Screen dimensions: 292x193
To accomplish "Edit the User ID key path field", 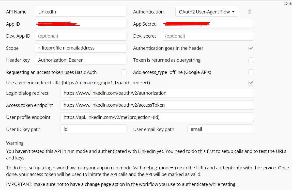I will 93,129.
